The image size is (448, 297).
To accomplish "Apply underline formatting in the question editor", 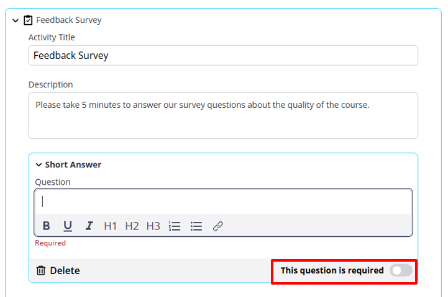I will tap(68, 226).
